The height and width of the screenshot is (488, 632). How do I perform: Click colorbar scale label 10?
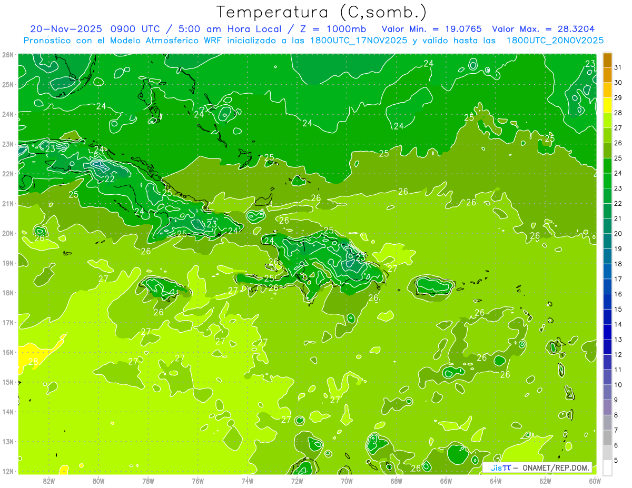618,385
